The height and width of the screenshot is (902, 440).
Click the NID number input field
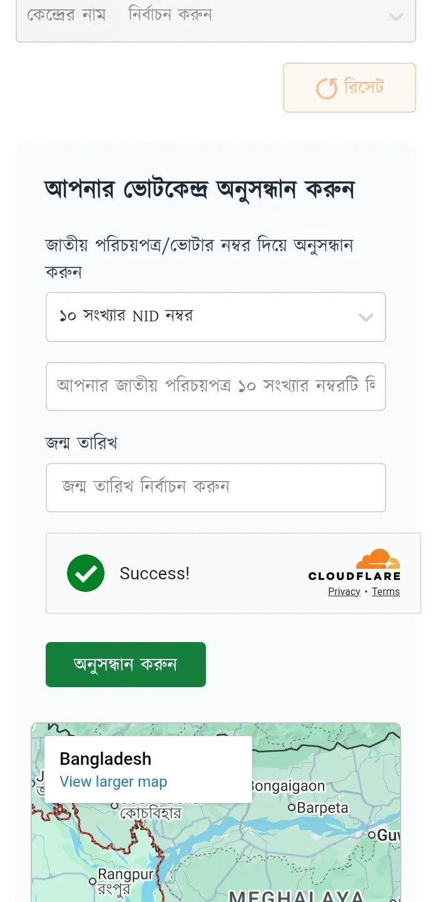coord(216,386)
